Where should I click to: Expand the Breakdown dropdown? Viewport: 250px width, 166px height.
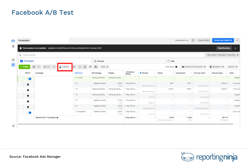point(216,67)
